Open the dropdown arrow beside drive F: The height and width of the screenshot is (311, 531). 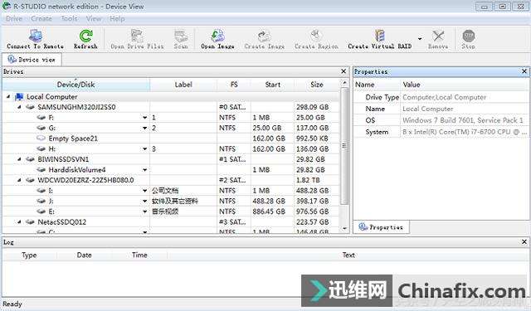click(145, 118)
